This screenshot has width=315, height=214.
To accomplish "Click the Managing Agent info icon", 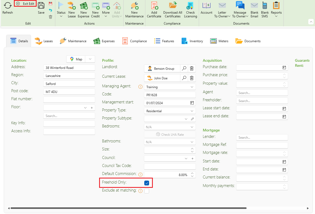I will 140,87.
